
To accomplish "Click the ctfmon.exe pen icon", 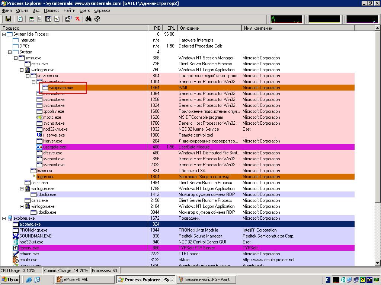I will 16,254.
